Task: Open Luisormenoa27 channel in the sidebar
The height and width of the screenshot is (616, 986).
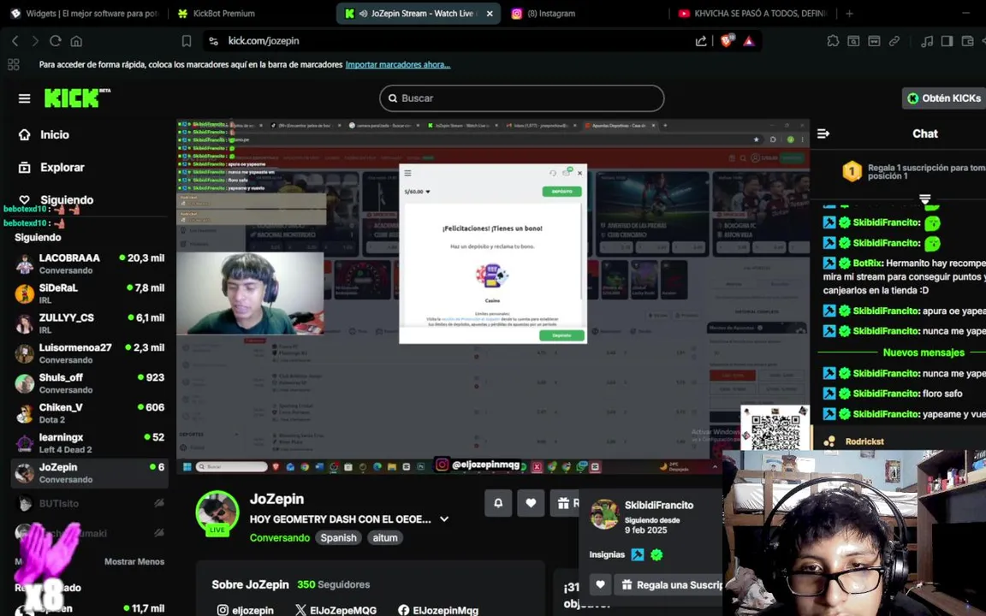Action: click(90, 353)
